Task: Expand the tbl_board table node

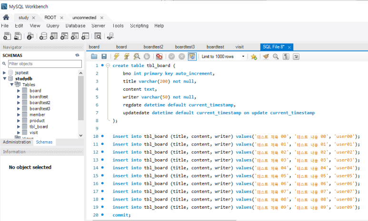Action: (x=19, y=126)
